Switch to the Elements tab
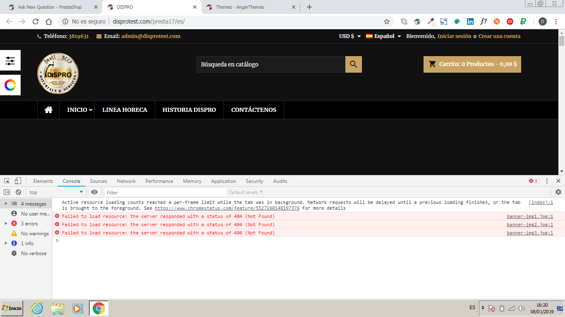 click(43, 181)
